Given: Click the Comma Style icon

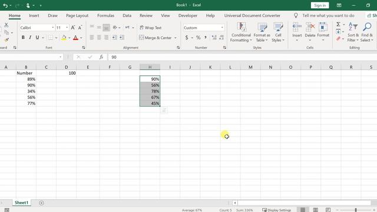Looking at the screenshot, I should pyautogui.click(x=206, y=38).
